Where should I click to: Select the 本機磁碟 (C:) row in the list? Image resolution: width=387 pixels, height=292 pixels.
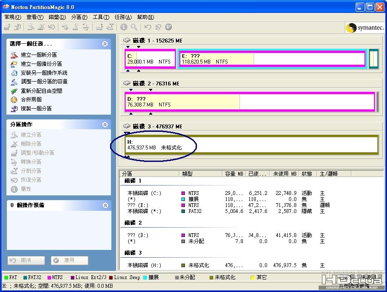[x=229, y=193]
